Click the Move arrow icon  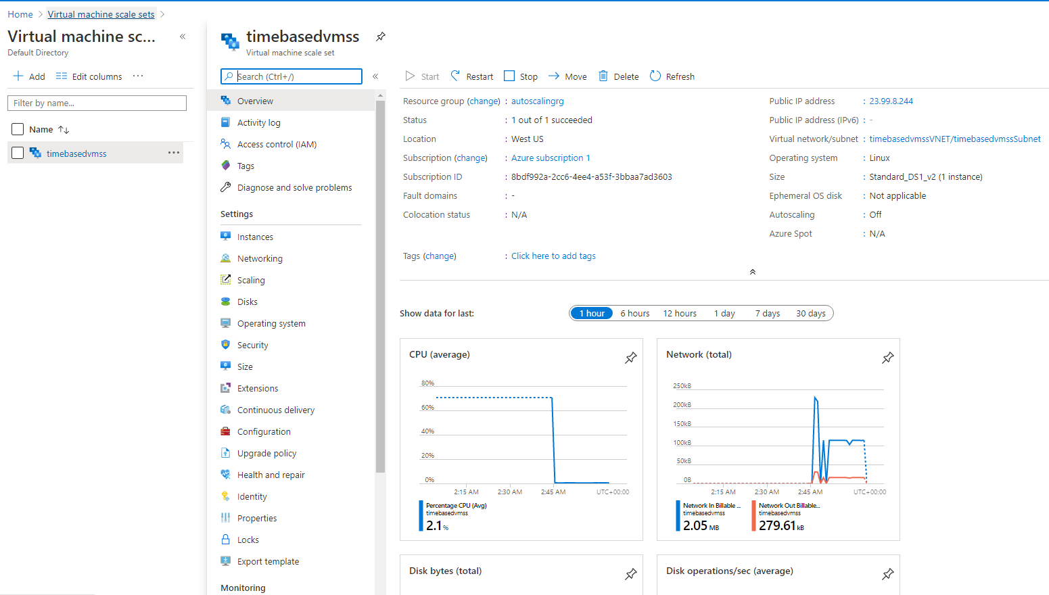(553, 76)
